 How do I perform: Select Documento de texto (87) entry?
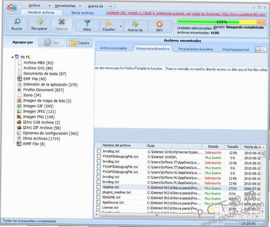coord(42,74)
